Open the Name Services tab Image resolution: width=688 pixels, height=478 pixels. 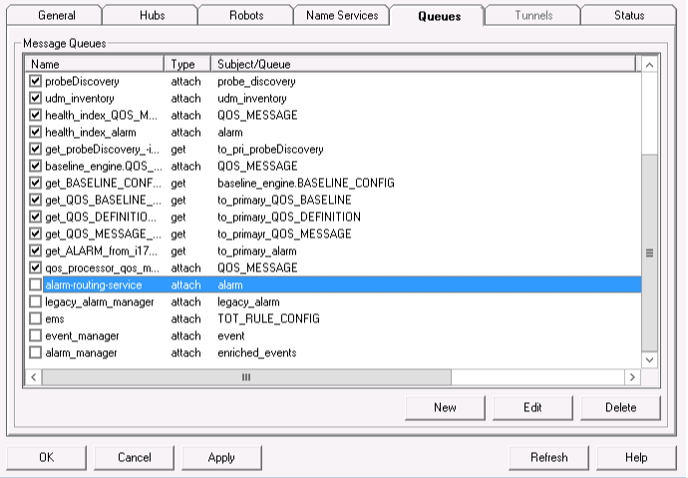340,15
